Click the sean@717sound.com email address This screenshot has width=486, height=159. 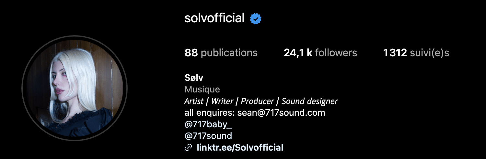[x=281, y=113]
